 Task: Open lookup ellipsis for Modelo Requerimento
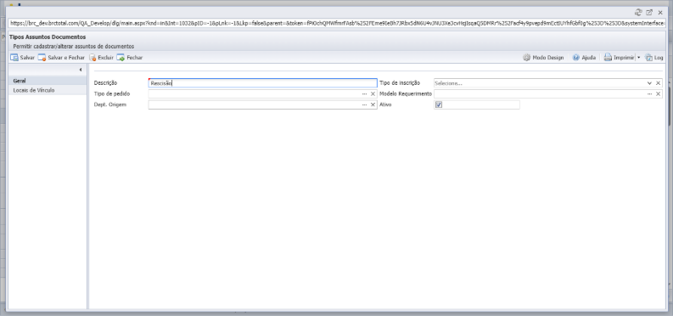click(x=650, y=93)
